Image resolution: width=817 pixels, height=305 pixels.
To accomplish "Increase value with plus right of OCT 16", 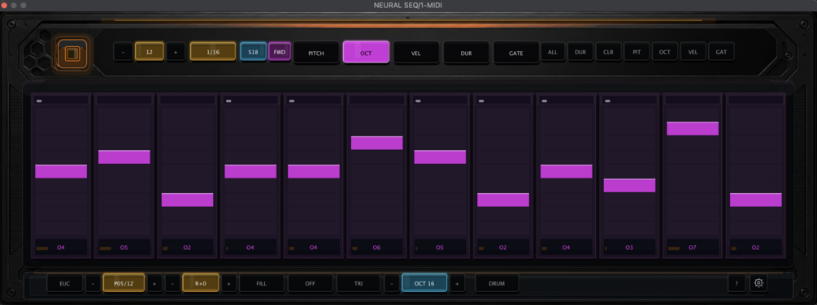I will 457,283.
